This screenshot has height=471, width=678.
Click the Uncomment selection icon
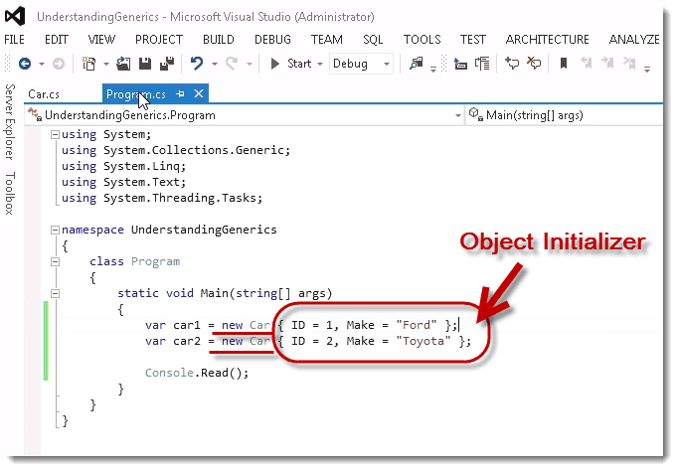point(534,64)
